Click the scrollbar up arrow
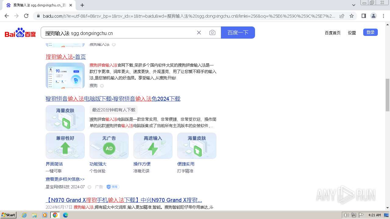The image size is (390, 219). [x=387, y=25]
